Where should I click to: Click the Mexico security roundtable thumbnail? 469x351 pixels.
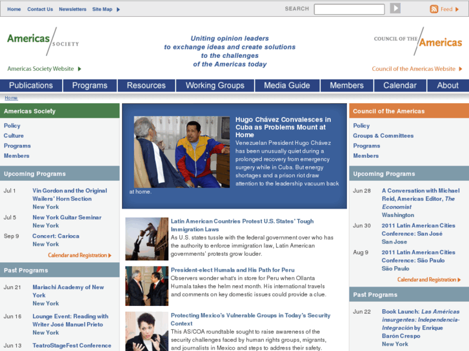(147, 331)
